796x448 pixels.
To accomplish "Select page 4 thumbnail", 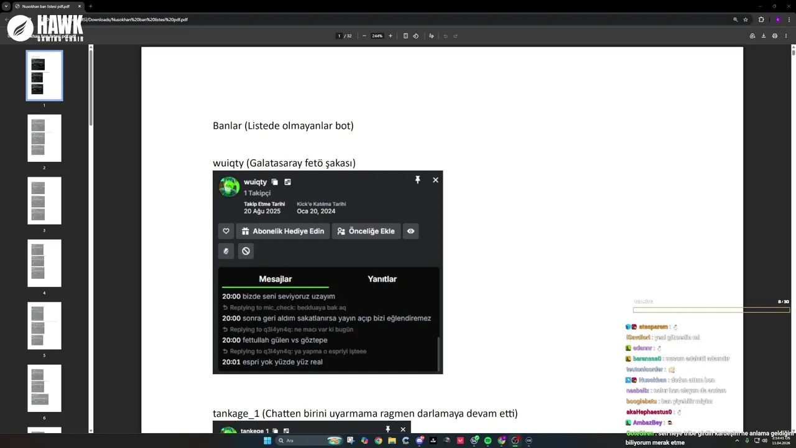I will coord(44,263).
